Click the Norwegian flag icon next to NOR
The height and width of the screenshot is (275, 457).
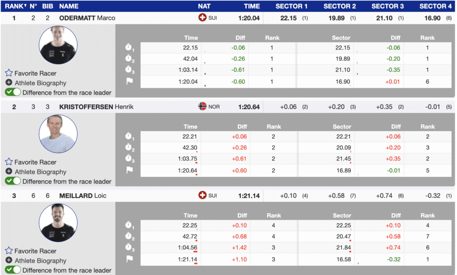pos(202,107)
